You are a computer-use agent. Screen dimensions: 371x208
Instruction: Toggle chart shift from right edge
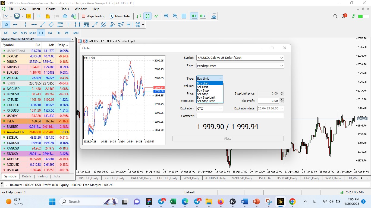tap(203, 16)
